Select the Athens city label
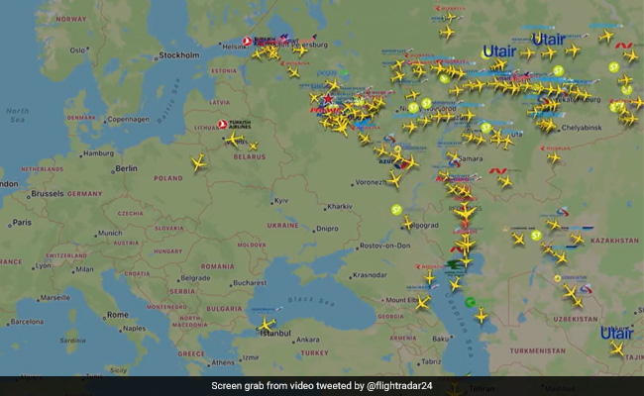 [223, 362]
